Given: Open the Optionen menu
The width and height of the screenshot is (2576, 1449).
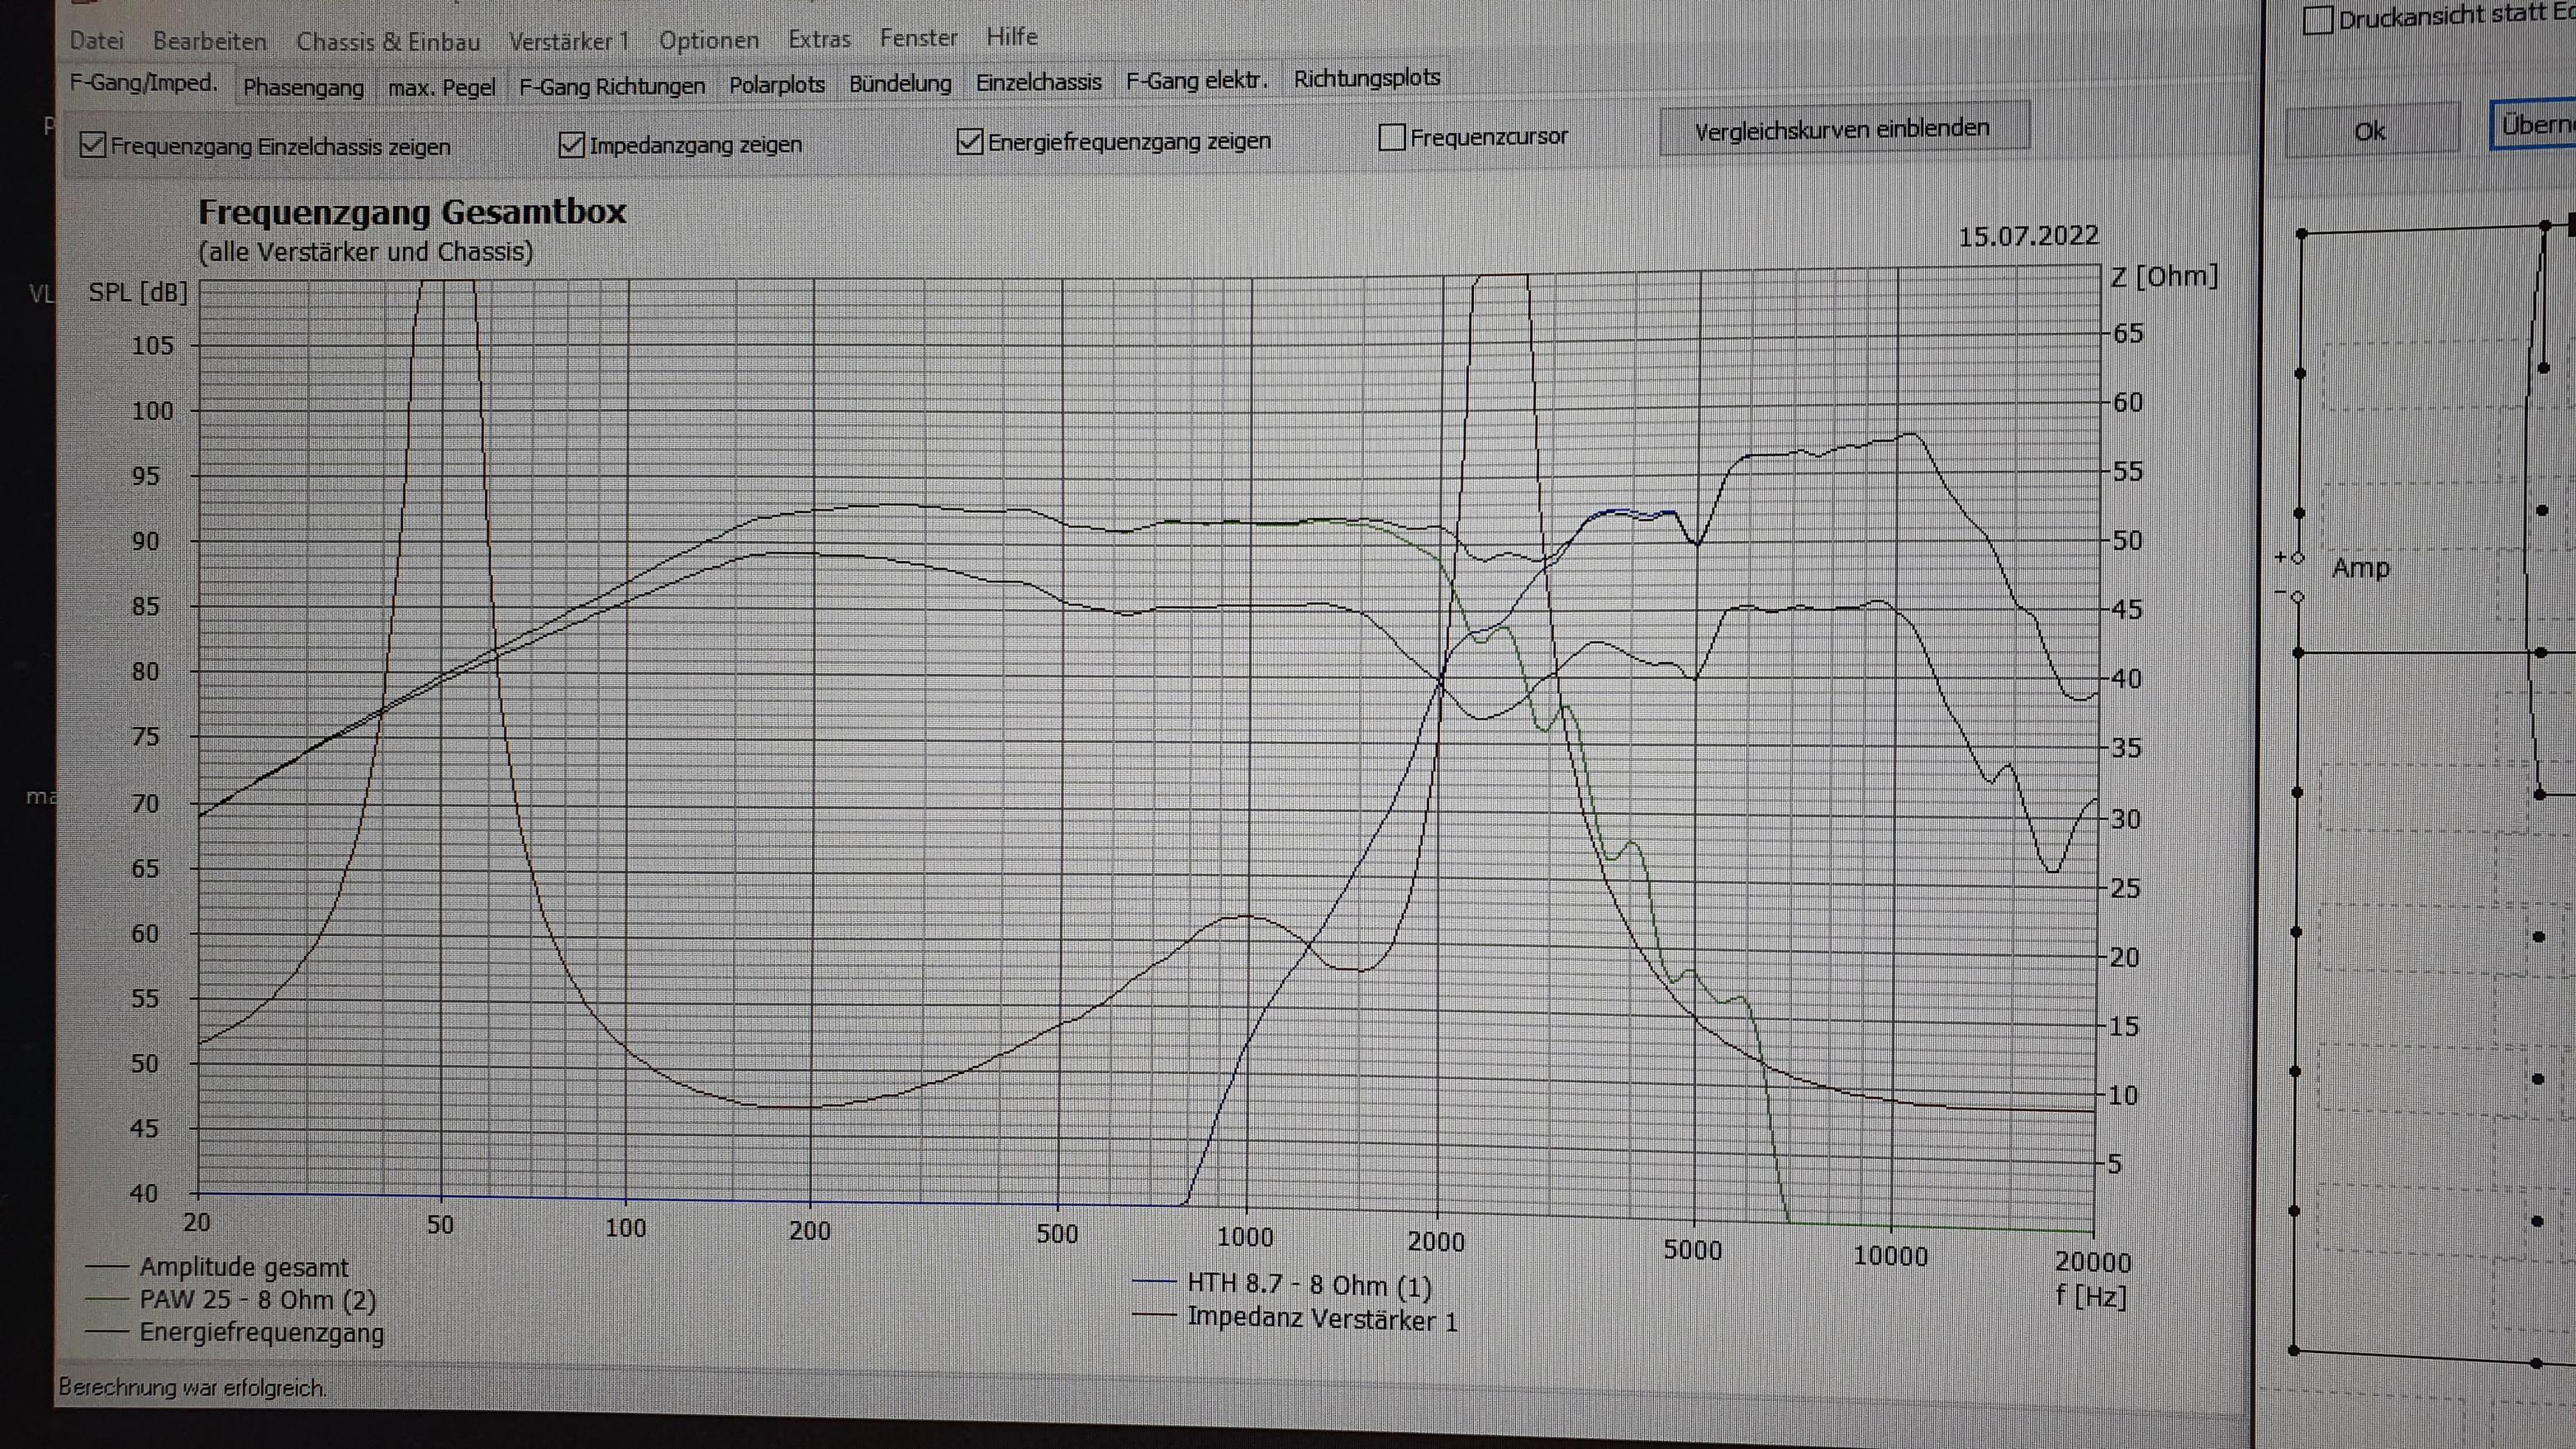Looking at the screenshot, I should click(x=708, y=40).
